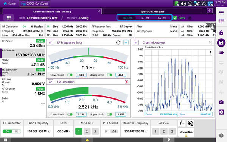Image resolution: width=227 pixels, height=142 pixels.
Task: Set PTT Output to On
Action: tap(107, 131)
